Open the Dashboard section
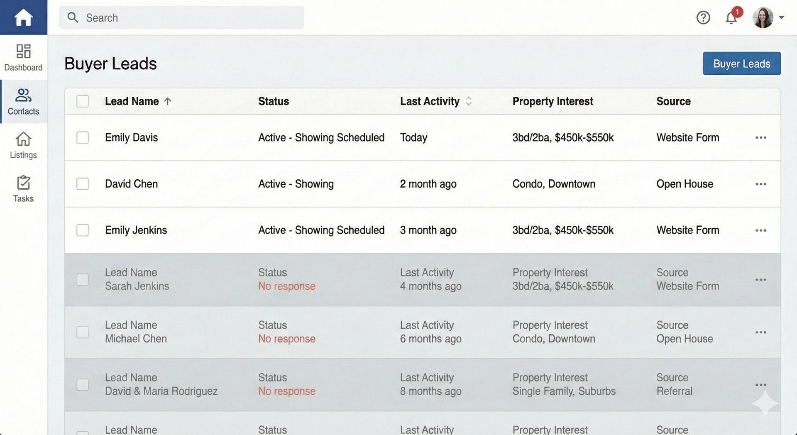This screenshot has width=797, height=435. click(x=23, y=57)
